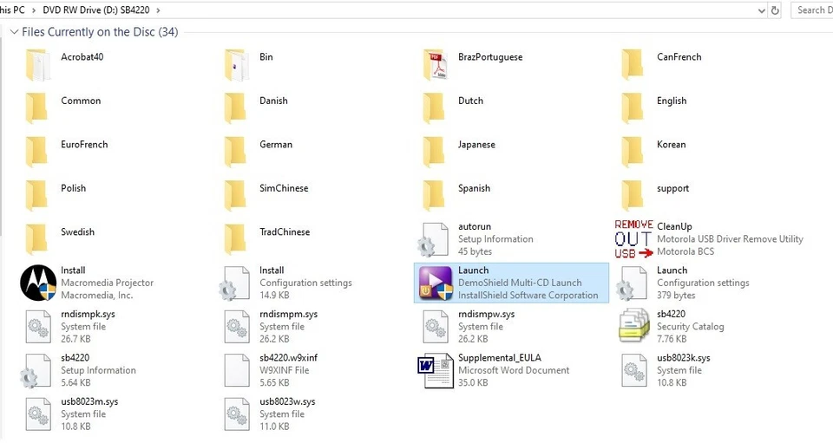Click the sb4220.w9xinf file name
This screenshot has width=833, height=443.
pyautogui.click(x=288, y=357)
